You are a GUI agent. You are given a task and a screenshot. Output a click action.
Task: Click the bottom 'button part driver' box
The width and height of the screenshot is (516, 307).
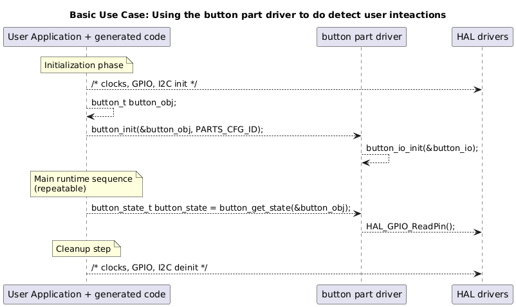pos(361,294)
